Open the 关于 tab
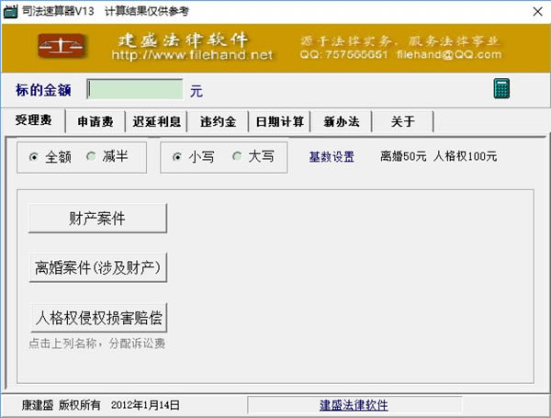Screen dimensions: 551x418 403,121
